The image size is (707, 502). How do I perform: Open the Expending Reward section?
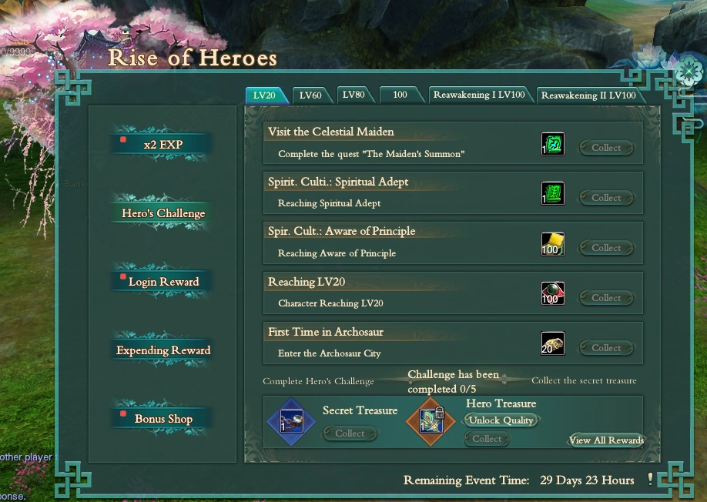(162, 350)
